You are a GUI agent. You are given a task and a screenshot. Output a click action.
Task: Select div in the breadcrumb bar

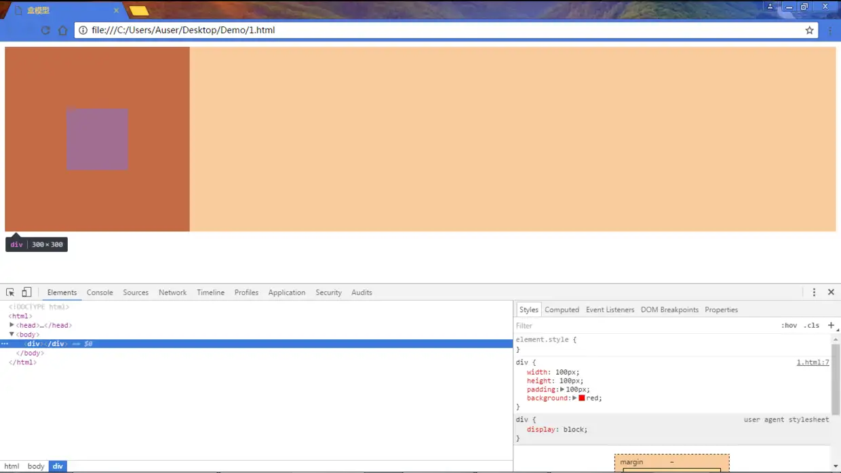pyautogui.click(x=58, y=466)
